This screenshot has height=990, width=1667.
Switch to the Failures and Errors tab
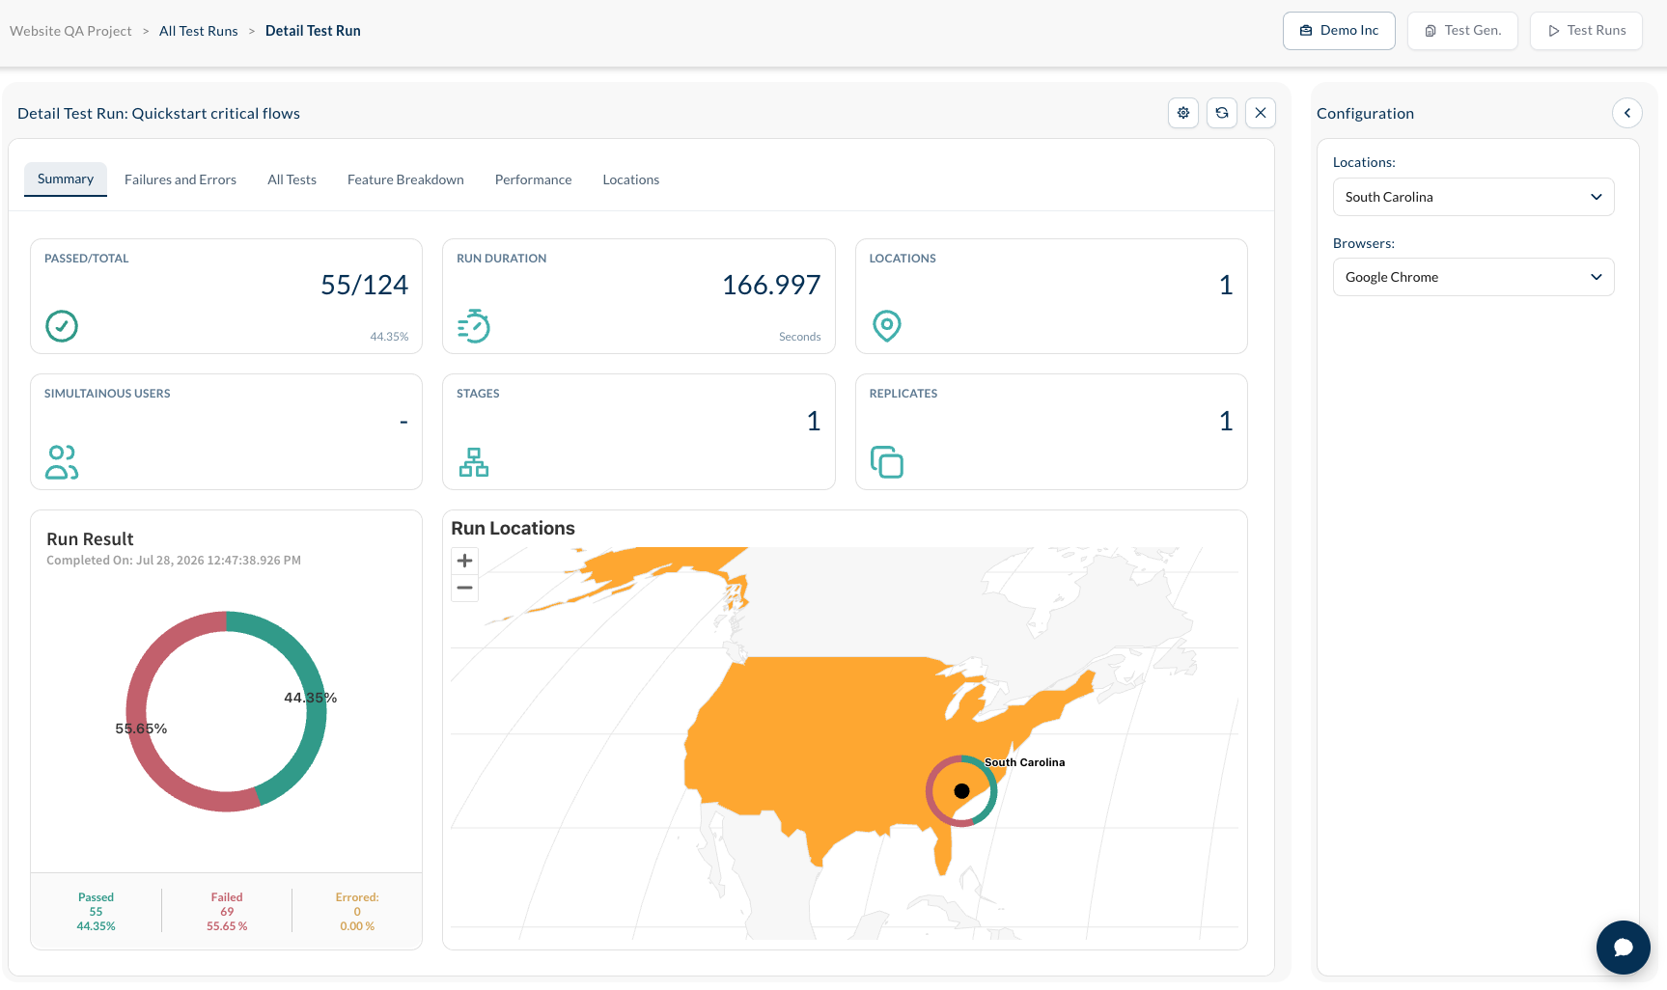pos(181,179)
